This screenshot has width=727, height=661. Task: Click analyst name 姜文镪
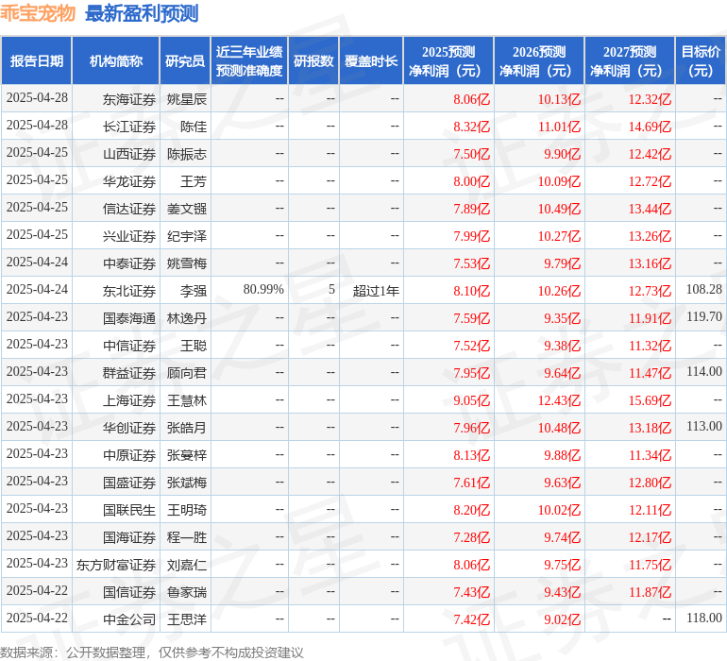[187, 209]
